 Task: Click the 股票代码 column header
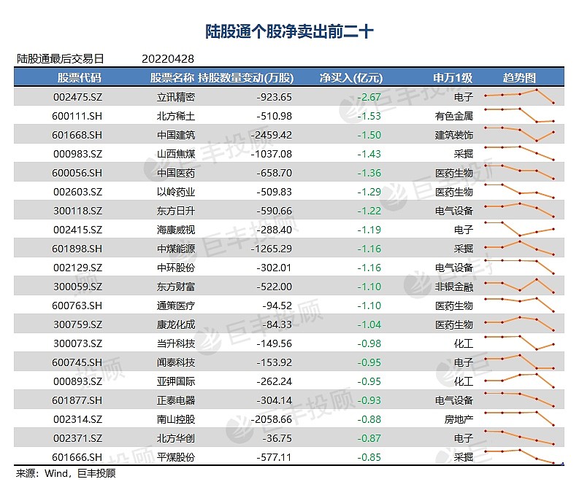point(79,78)
